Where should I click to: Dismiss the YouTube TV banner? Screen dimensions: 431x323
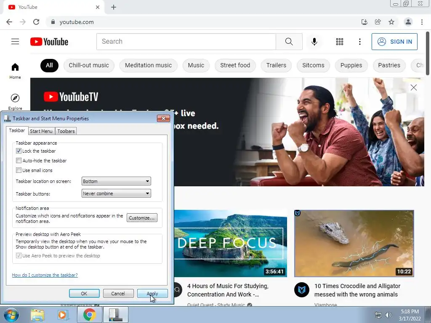pos(414,87)
